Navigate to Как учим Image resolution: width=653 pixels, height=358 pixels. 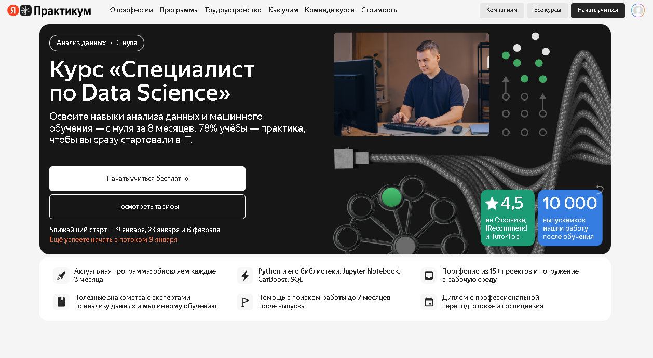click(x=283, y=10)
